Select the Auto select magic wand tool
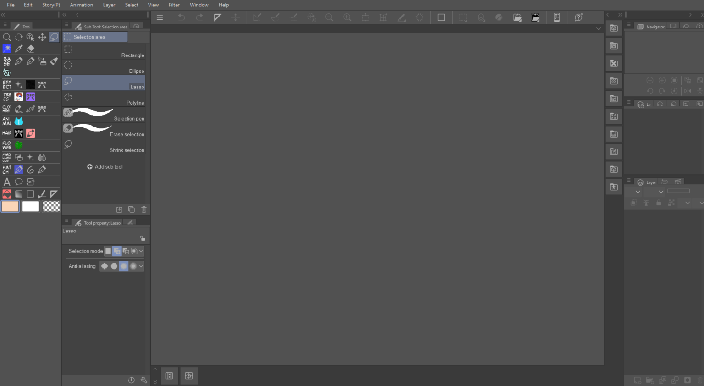Image resolution: width=704 pixels, height=386 pixels. pos(7,48)
